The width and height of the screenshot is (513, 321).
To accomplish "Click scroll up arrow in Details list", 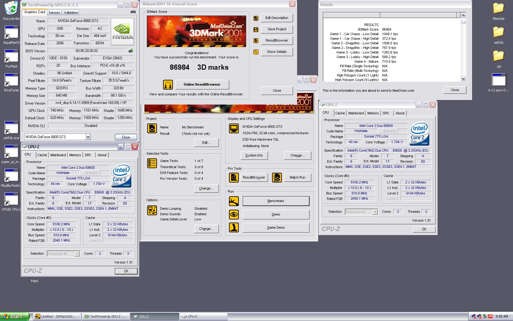I will tap(463, 15).
